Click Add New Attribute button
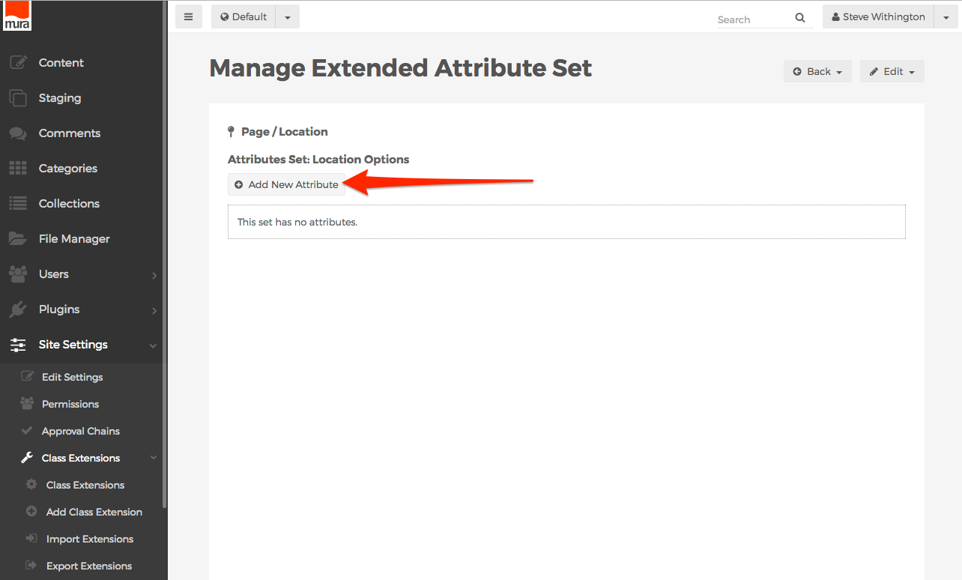The image size is (962, 580). click(286, 184)
